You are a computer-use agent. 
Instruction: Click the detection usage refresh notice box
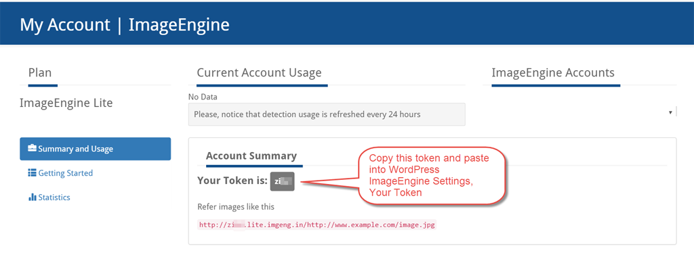(x=327, y=114)
